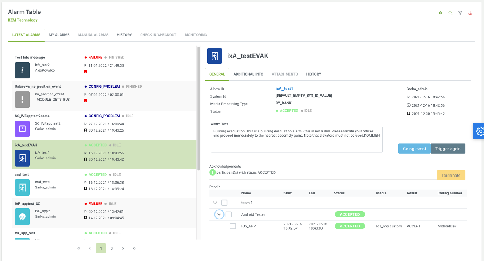Click the skull icon for IVF_apptest_SC
This screenshot has width=484, height=261.
22,216
